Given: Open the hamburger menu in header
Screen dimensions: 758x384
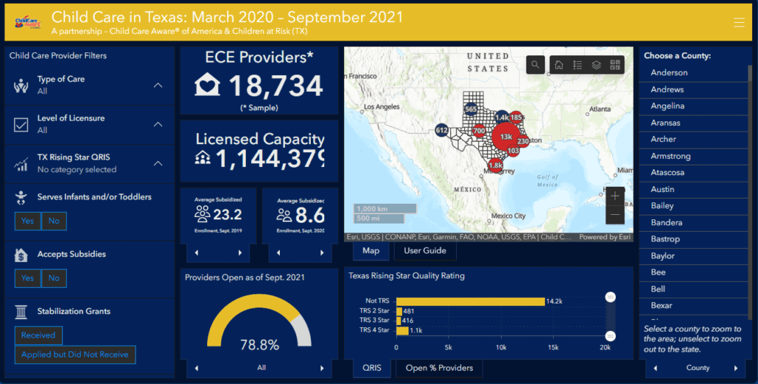Looking at the screenshot, I should 739,23.
